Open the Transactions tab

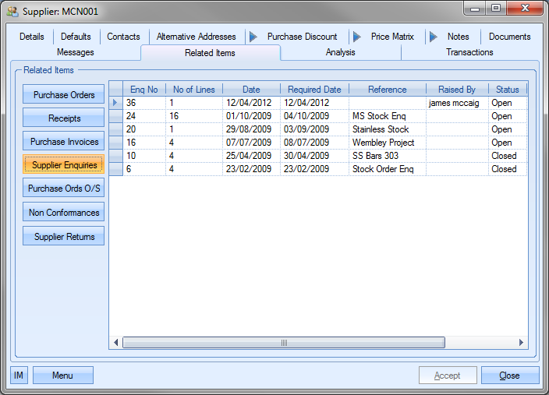click(469, 52)
